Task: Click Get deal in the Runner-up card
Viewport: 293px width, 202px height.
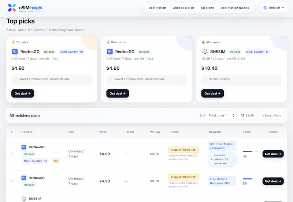Action: [x=118, y=94]
